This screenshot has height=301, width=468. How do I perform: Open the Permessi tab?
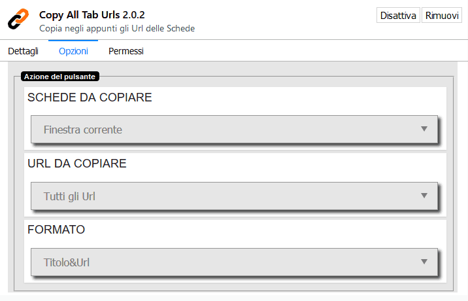126,51
